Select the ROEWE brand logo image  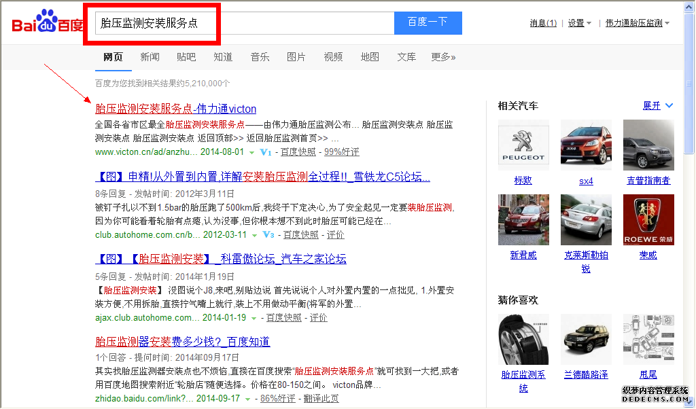pos(648,219)
